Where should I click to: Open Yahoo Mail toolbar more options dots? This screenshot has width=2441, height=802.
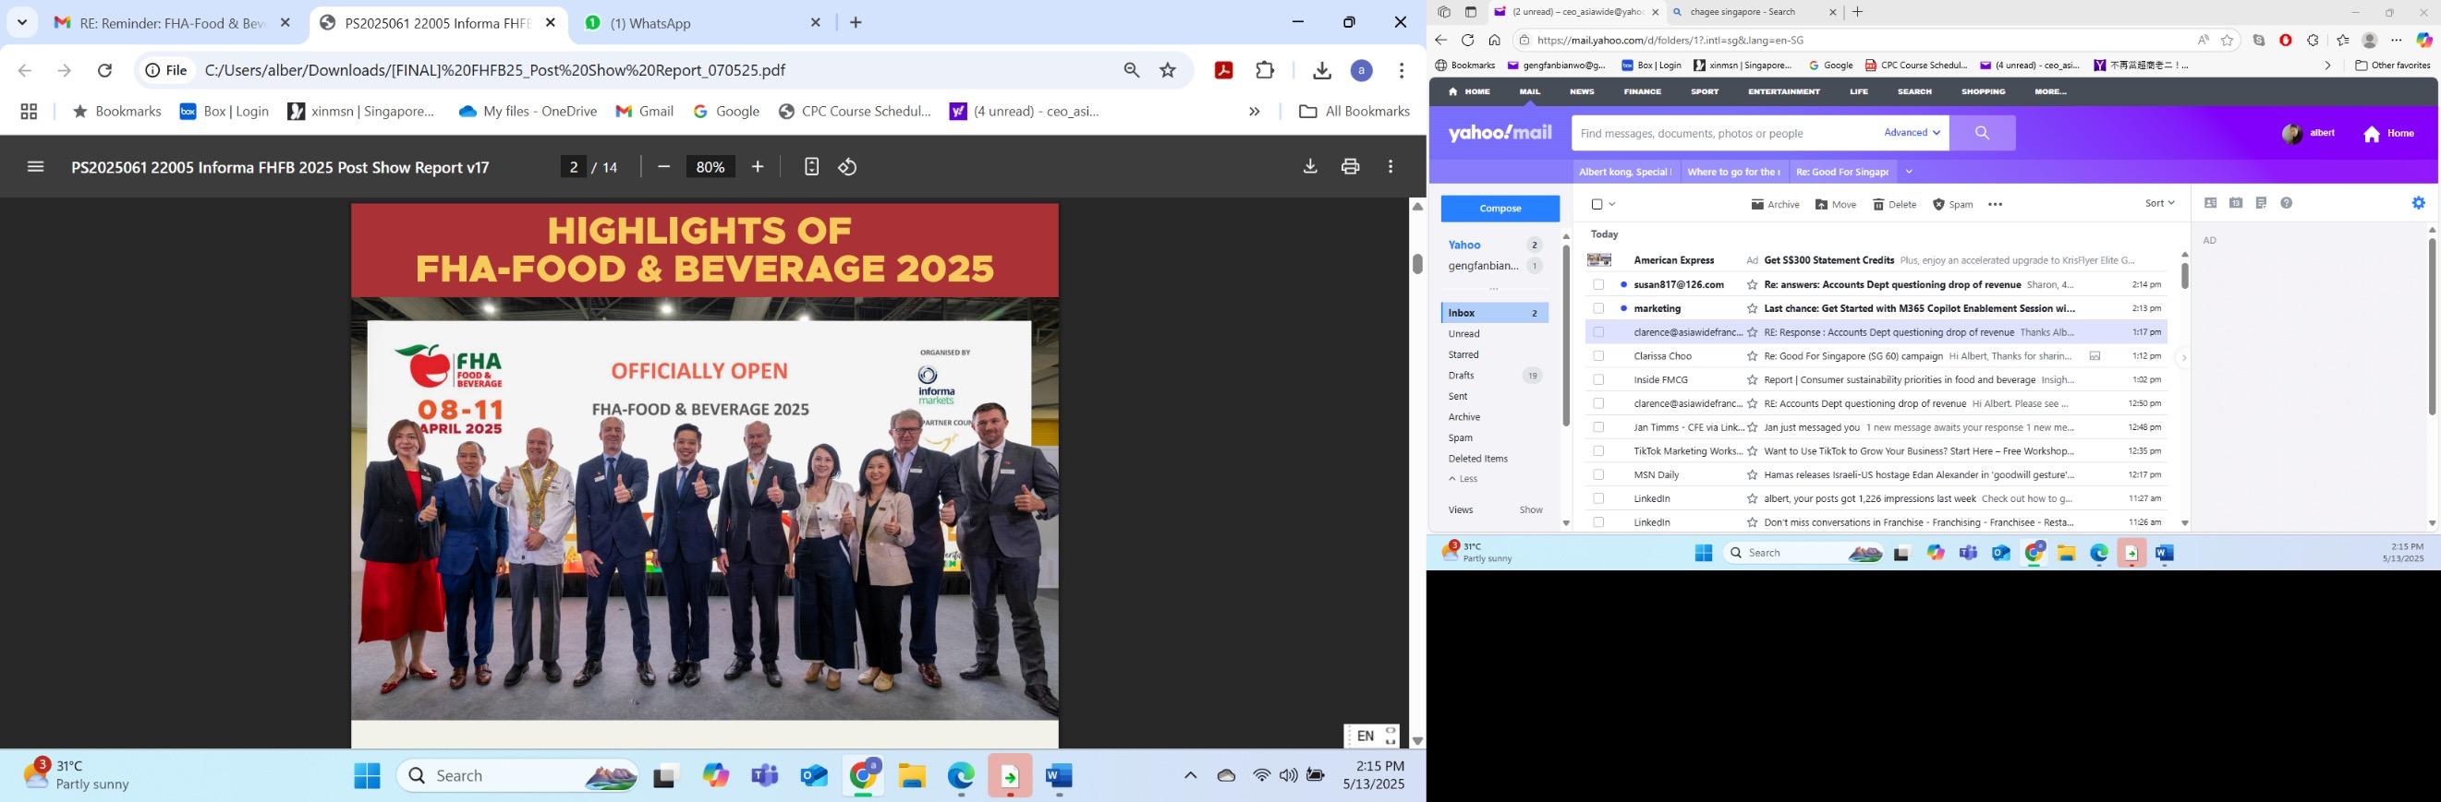tap(1995, 205)
